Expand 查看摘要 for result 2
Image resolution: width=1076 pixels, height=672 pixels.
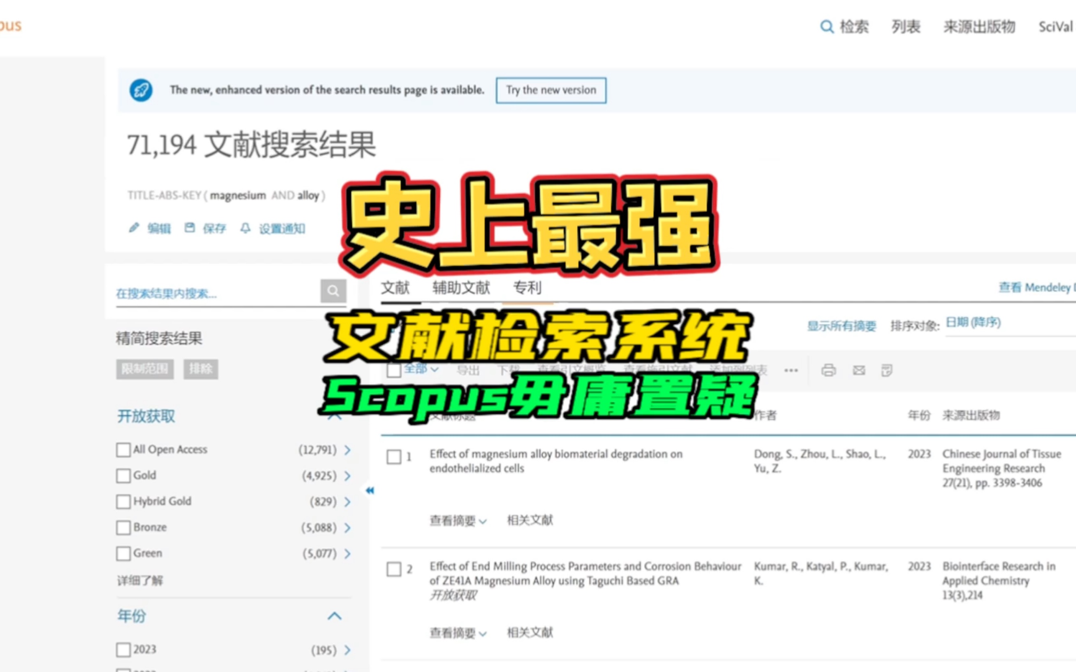[458, 633]
